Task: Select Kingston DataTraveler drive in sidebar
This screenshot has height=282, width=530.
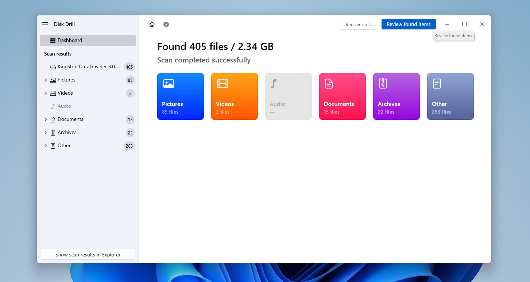Action: pyautogui.click(x=88, y=67)
